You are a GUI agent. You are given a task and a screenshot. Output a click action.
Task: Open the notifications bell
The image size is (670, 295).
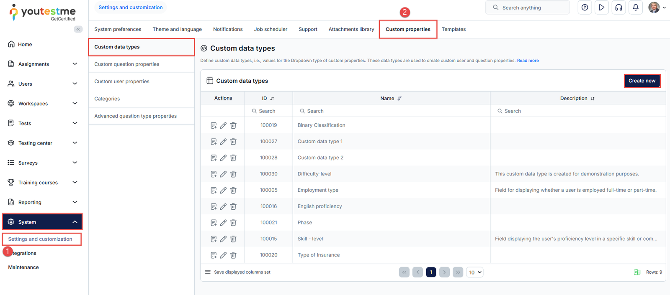coord(636,8)
